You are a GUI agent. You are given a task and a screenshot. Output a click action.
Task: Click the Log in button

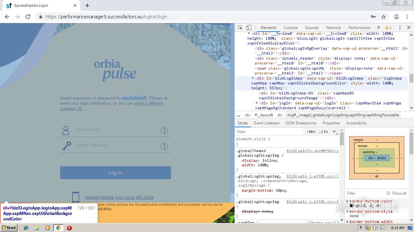point(115,173)
